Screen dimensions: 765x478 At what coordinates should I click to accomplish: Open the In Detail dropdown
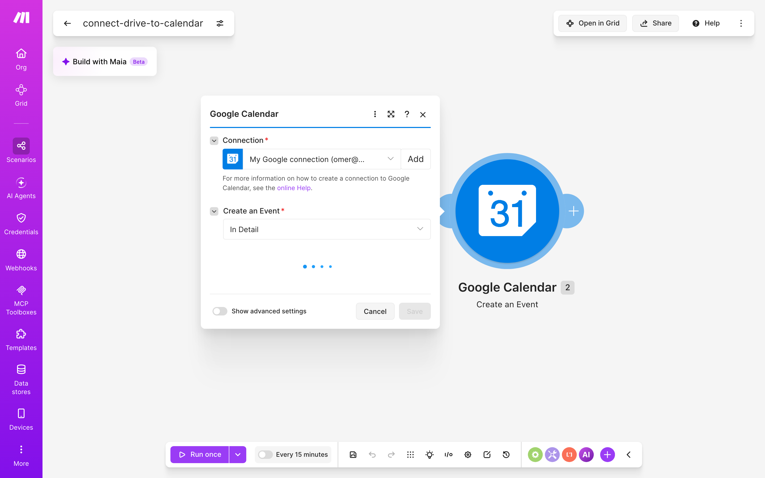click(326, 229)
